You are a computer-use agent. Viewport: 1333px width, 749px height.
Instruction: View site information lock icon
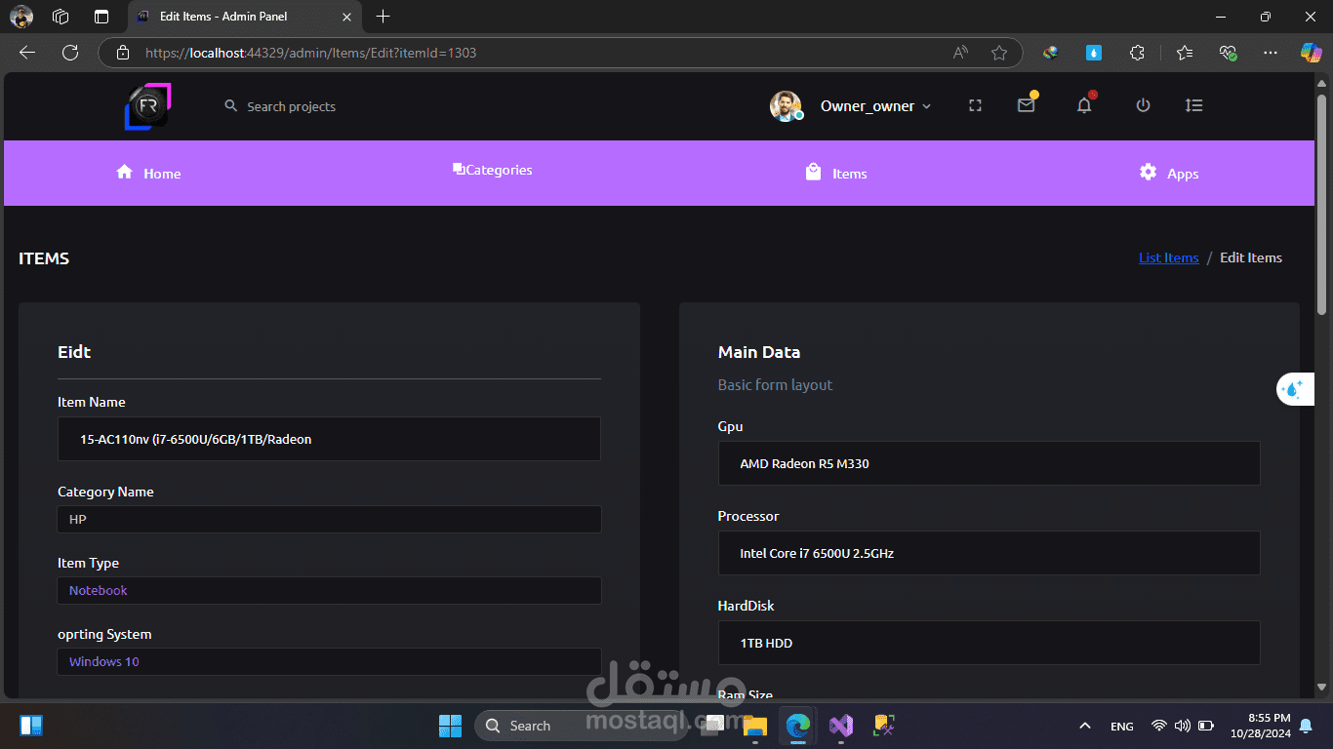coord(122,53)
